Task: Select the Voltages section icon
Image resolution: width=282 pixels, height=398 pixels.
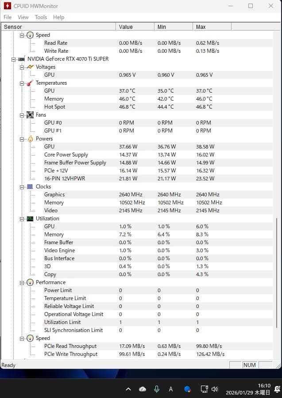Action: (30, 67)
